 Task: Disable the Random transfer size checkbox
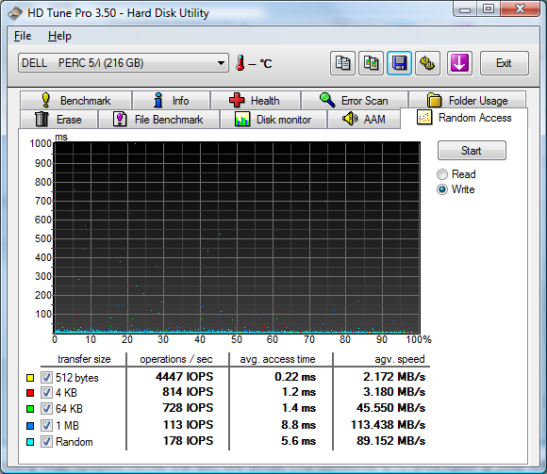point(46,442)
